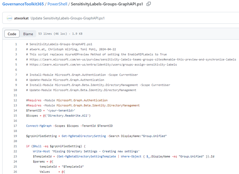Switch to the Code view tab
This screenshot has width=239, height=174.
pos(12,34)
